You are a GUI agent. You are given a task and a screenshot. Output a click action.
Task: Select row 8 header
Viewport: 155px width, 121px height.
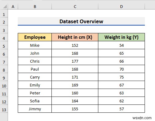point(4,69)
